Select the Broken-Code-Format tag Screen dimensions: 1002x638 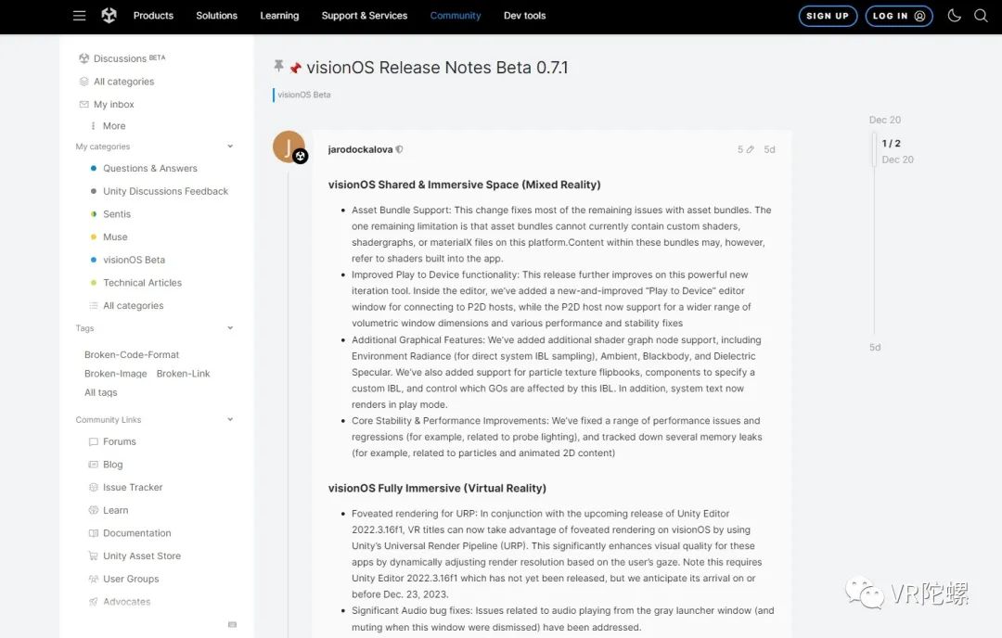pos(132,354)
